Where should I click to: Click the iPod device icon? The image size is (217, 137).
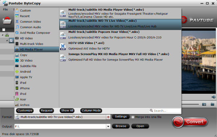17,94
